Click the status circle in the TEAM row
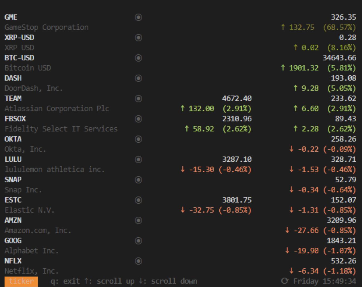 138,98
